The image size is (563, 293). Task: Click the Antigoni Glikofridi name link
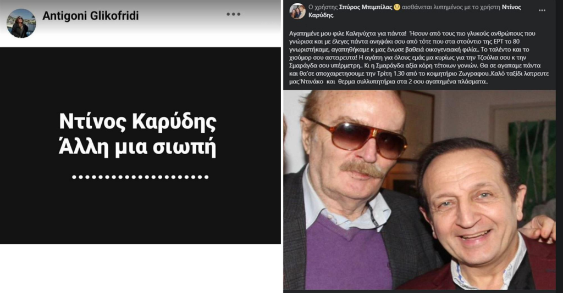91,16
